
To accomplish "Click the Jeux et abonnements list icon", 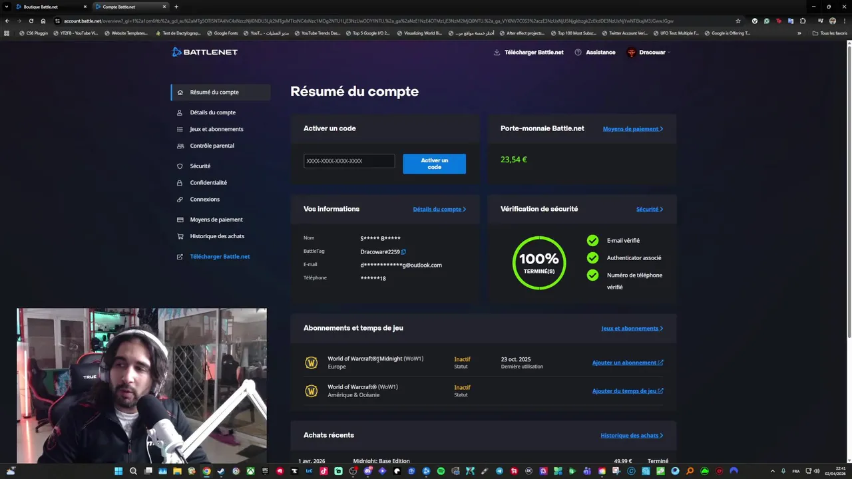I will (x=180, y=129).
